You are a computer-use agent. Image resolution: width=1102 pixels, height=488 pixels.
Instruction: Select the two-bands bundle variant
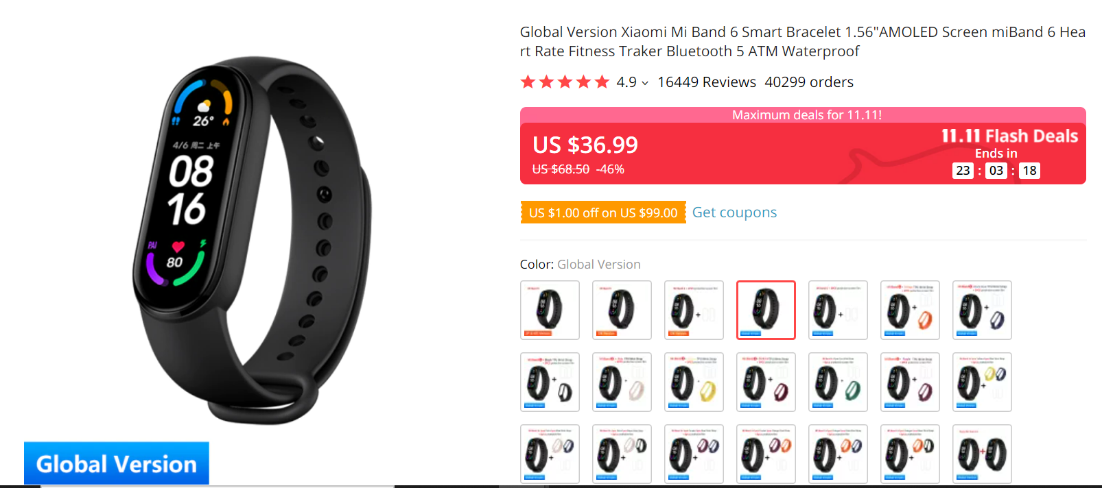pyautogui.click(x=982, y=454)
